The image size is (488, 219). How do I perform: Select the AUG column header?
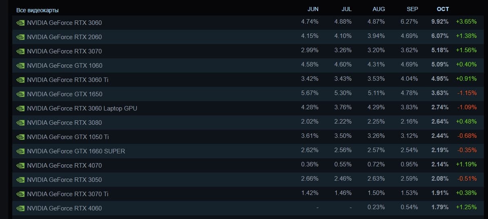coord(379,9)
